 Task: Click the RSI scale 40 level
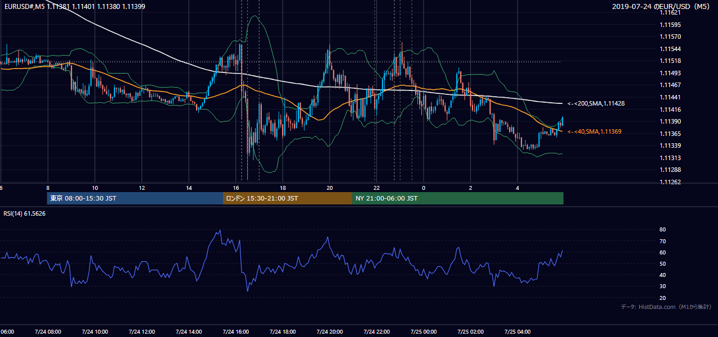coord(662,275)
